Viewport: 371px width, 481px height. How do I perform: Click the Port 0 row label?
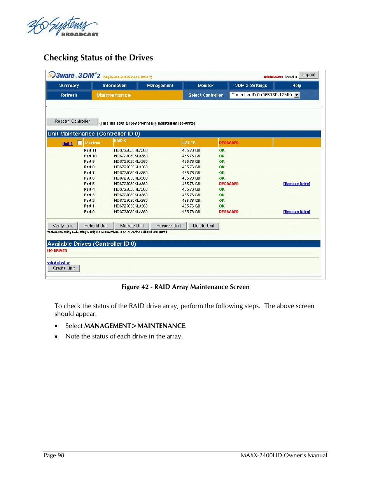(89, 212)
